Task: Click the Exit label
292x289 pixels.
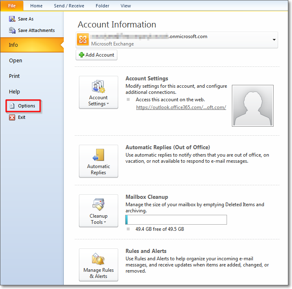Action: coord(22,117)
